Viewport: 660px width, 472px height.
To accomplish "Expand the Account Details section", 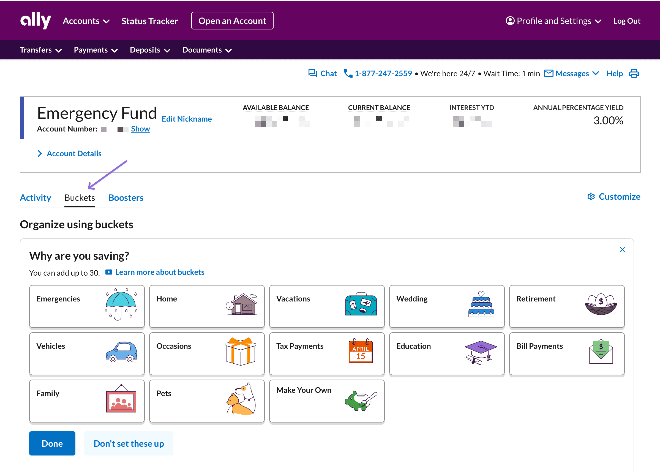I will [x=69, y=153].
